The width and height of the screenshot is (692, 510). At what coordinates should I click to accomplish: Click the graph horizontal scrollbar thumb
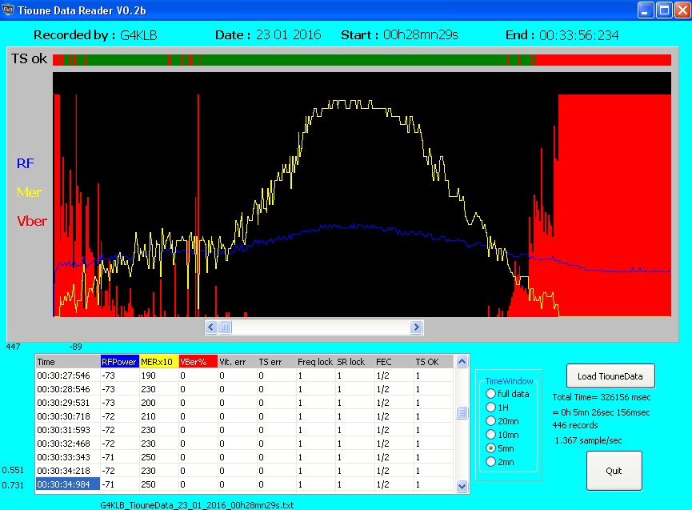click(225, 327)
